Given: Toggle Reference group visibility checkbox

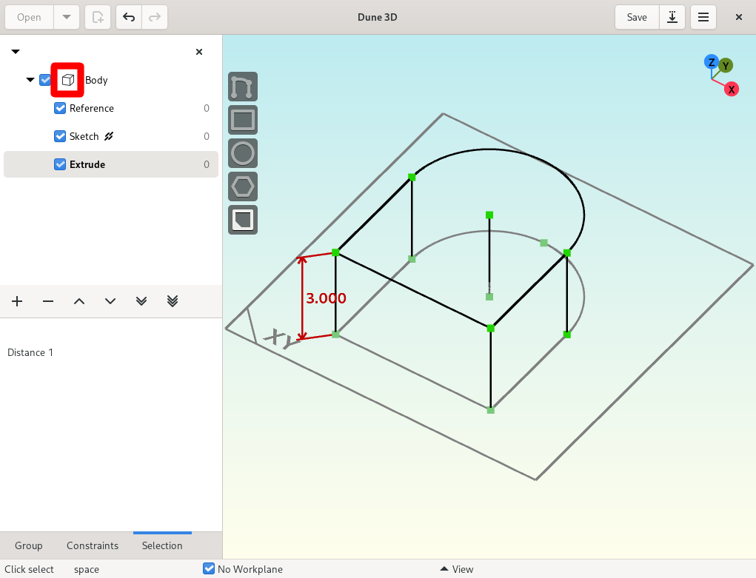Looking at the screenshot, I should pyautogui.click(x=60, y=108).
